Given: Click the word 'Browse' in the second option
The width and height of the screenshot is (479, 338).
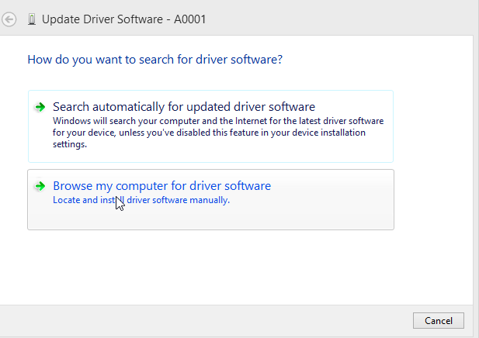Looking at the screenshot, I should (73, 186).
